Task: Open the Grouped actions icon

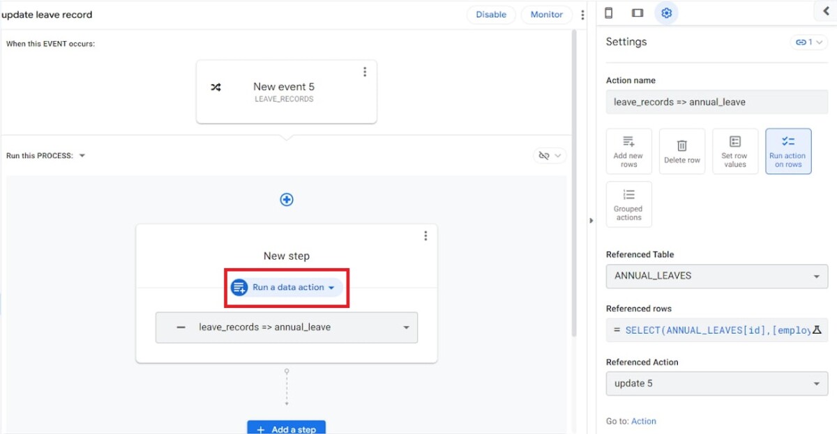Action: coord(628,203)
